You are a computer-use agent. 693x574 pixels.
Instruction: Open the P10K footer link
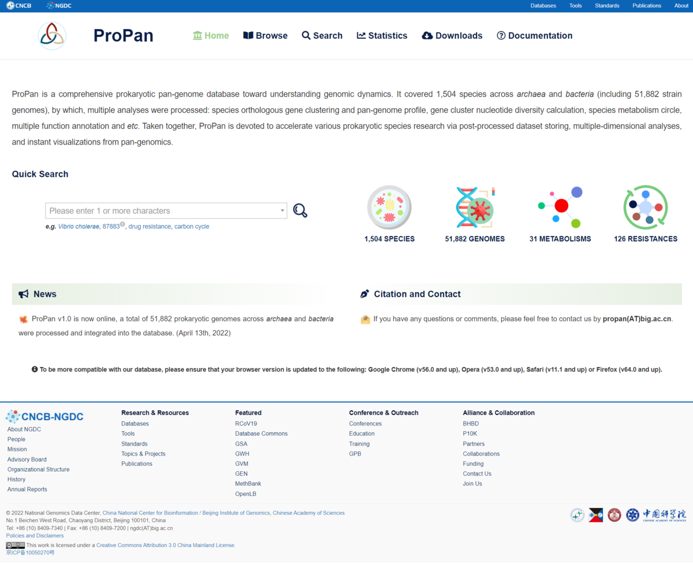[470, 434]
